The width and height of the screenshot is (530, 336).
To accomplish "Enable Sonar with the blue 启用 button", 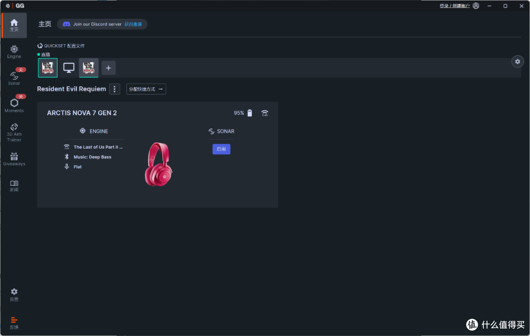I will (x=221, y=149).
